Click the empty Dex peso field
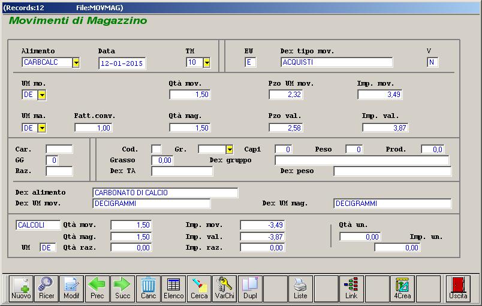Screen dimensions: 482x306 point(393,171)
